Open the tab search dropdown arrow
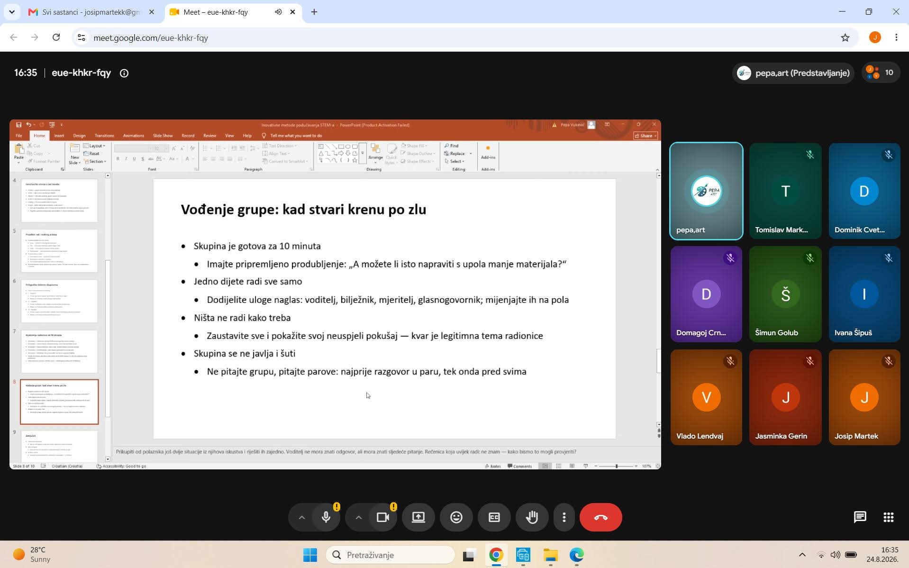This screenshot has width=909, height=568. click(12, 12)
